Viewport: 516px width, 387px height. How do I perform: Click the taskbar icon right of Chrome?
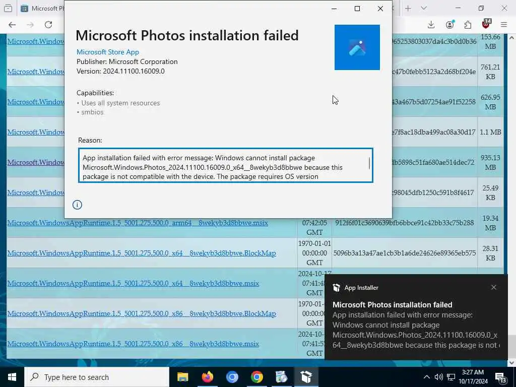tap(281, 377)
